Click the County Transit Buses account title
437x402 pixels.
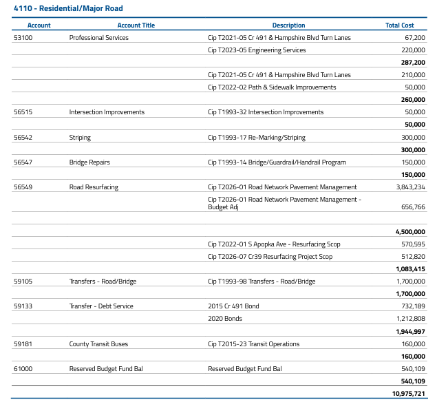tap(98, 344)
